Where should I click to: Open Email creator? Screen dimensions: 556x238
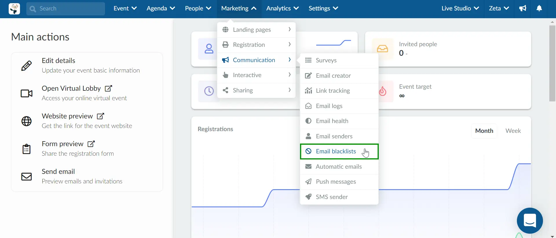(x=339, y=76)
